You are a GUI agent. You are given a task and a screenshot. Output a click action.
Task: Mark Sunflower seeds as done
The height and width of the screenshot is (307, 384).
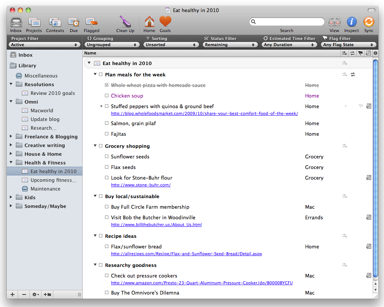(x=106, y=157)
